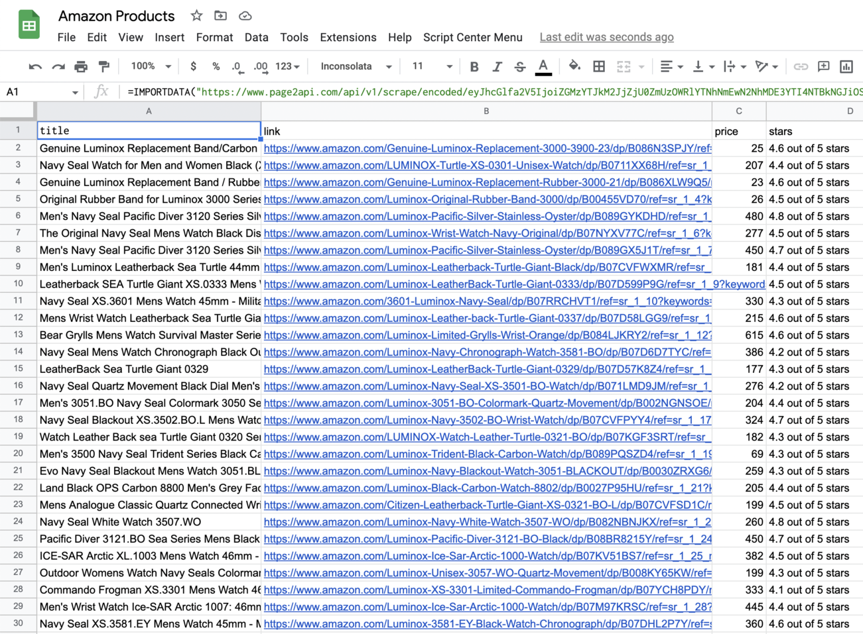Image resolution: width=863 pixels, height=634 pixels.
Task: Format as currency with dollar icon
Action: pos(193,66)
